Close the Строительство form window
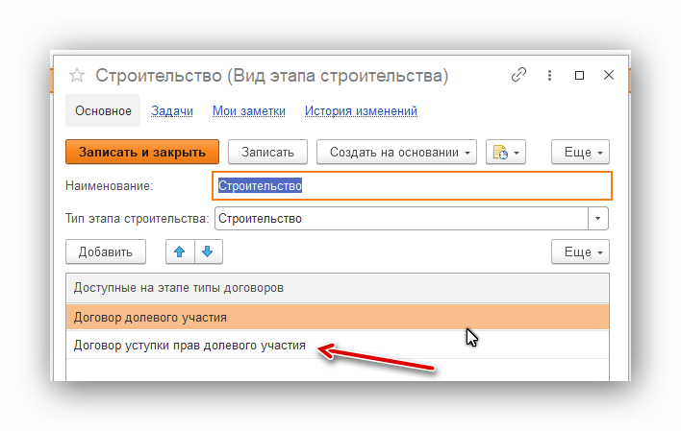The height and width of the screenshot is (431, 681). [x=607, y=75]
